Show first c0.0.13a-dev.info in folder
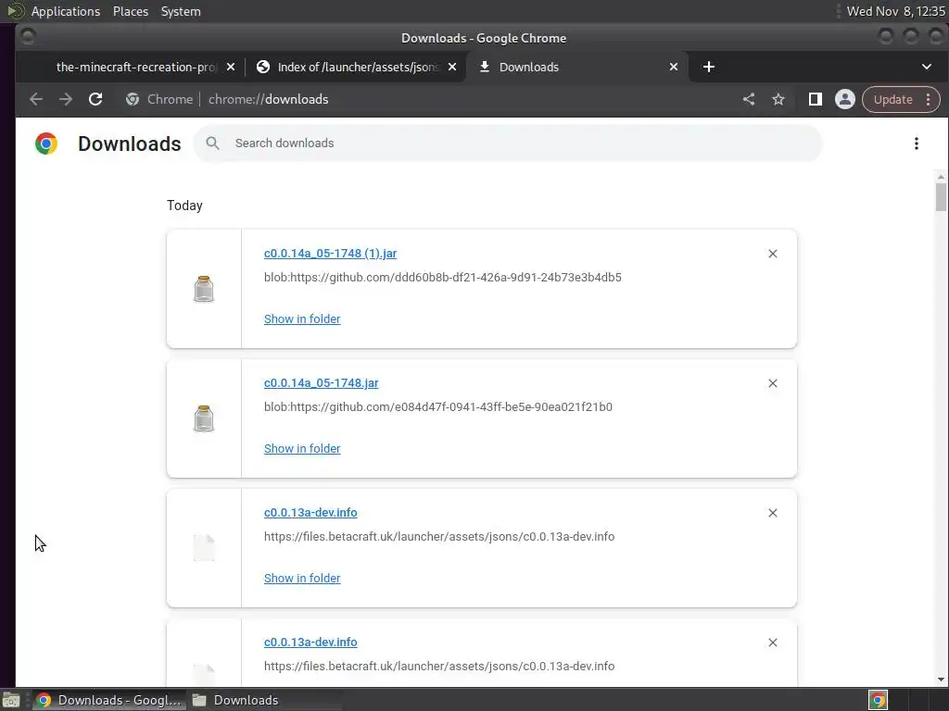949x711 pixels. point(302,578)
